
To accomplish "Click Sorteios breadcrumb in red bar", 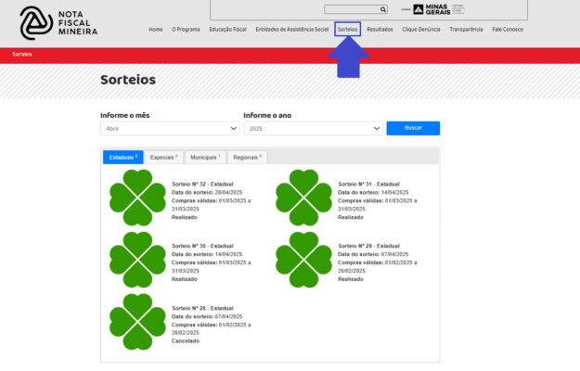I will click(x=22, y=55).
